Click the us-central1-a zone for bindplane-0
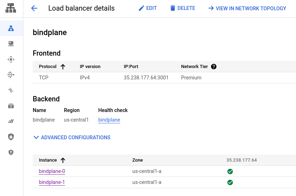 click(147, 171)
